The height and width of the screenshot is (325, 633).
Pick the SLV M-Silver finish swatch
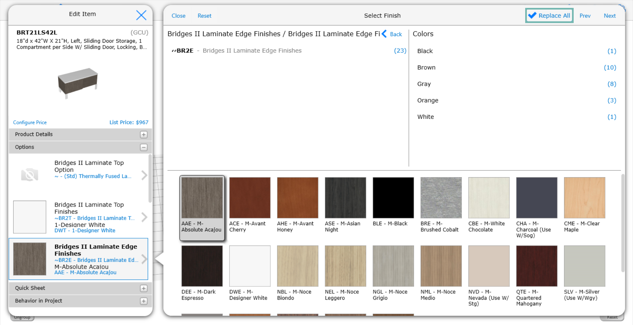click(585, 266)
